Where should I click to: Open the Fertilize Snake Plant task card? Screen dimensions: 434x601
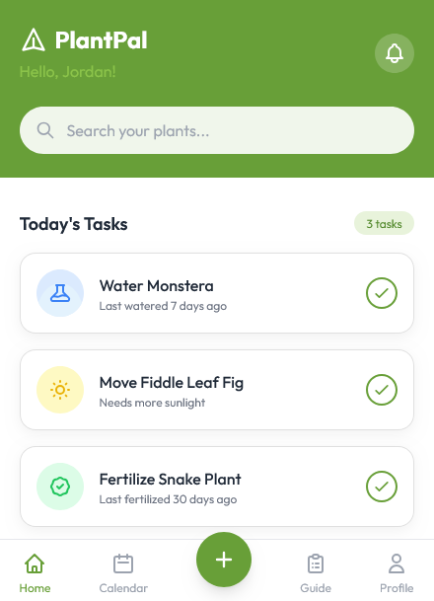pos(217,487)
